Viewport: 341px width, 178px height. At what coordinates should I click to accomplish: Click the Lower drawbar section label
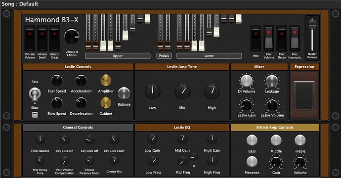click(x=209, y=56)
